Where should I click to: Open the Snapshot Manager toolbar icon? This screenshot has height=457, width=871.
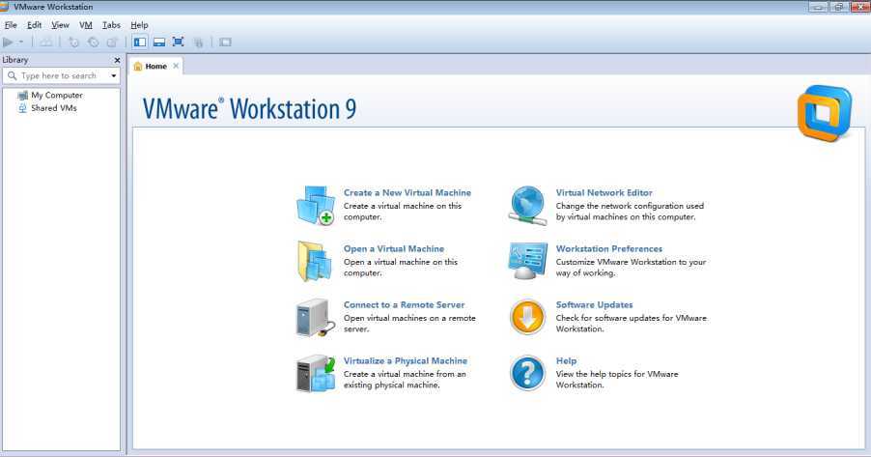113,43
